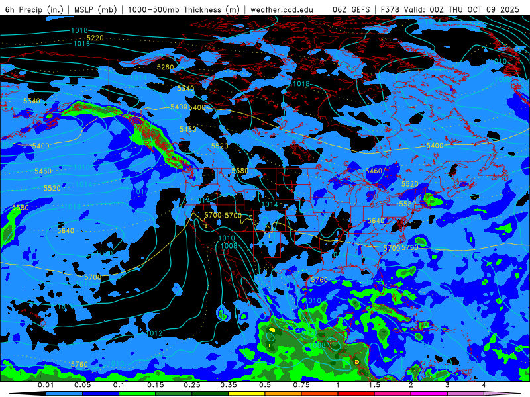Screen dimensions: 530x397
Task: Click the bright green 0.1 legend swatch
Action: click(137, 394)
